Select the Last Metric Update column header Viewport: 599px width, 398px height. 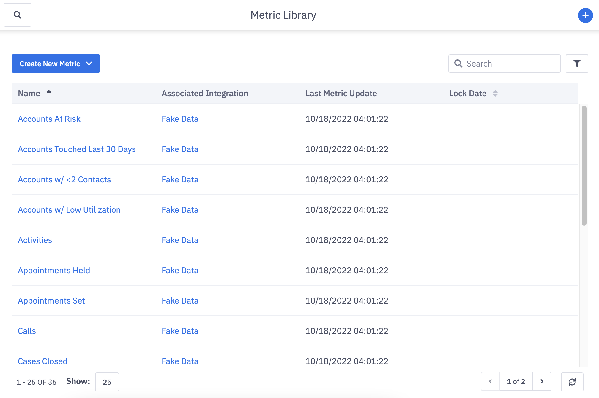click(341, 93)
